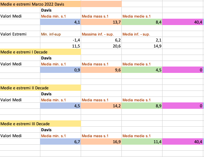Click the orange cell with value 14,2
The image size is (204, 157).
(x=101, y=106)
